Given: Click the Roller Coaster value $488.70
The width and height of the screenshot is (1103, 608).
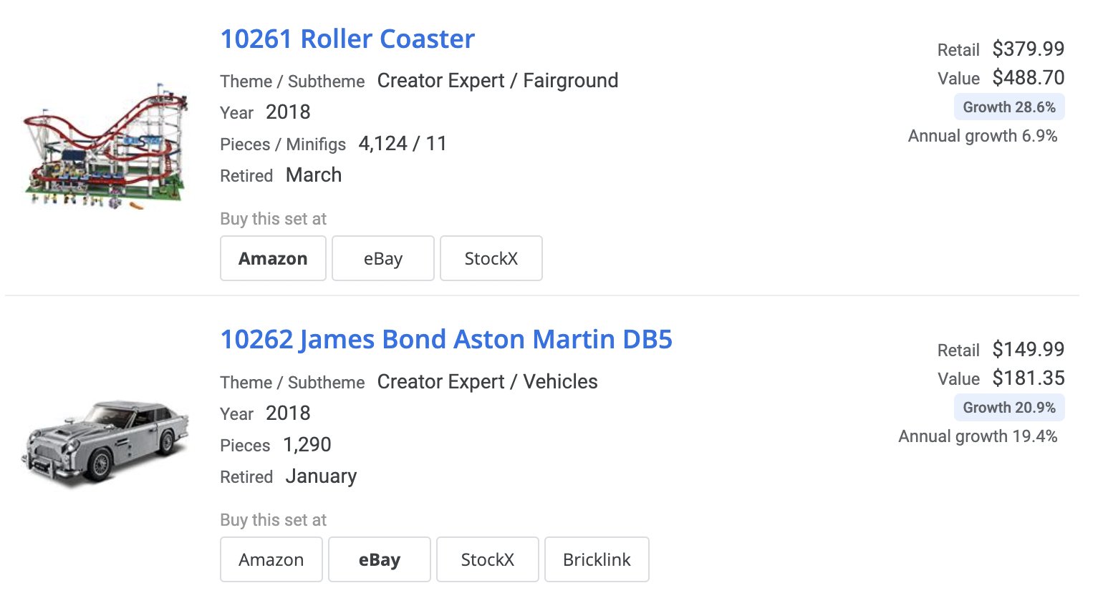Looking at the screenshot, I should point(1029,77).
